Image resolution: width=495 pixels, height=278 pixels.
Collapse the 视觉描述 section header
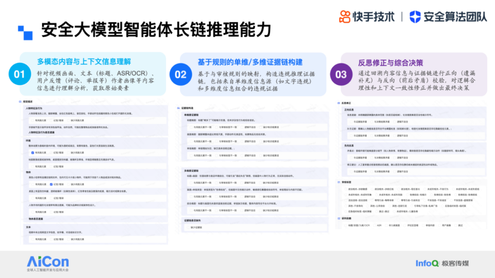(x=27, y=102)
